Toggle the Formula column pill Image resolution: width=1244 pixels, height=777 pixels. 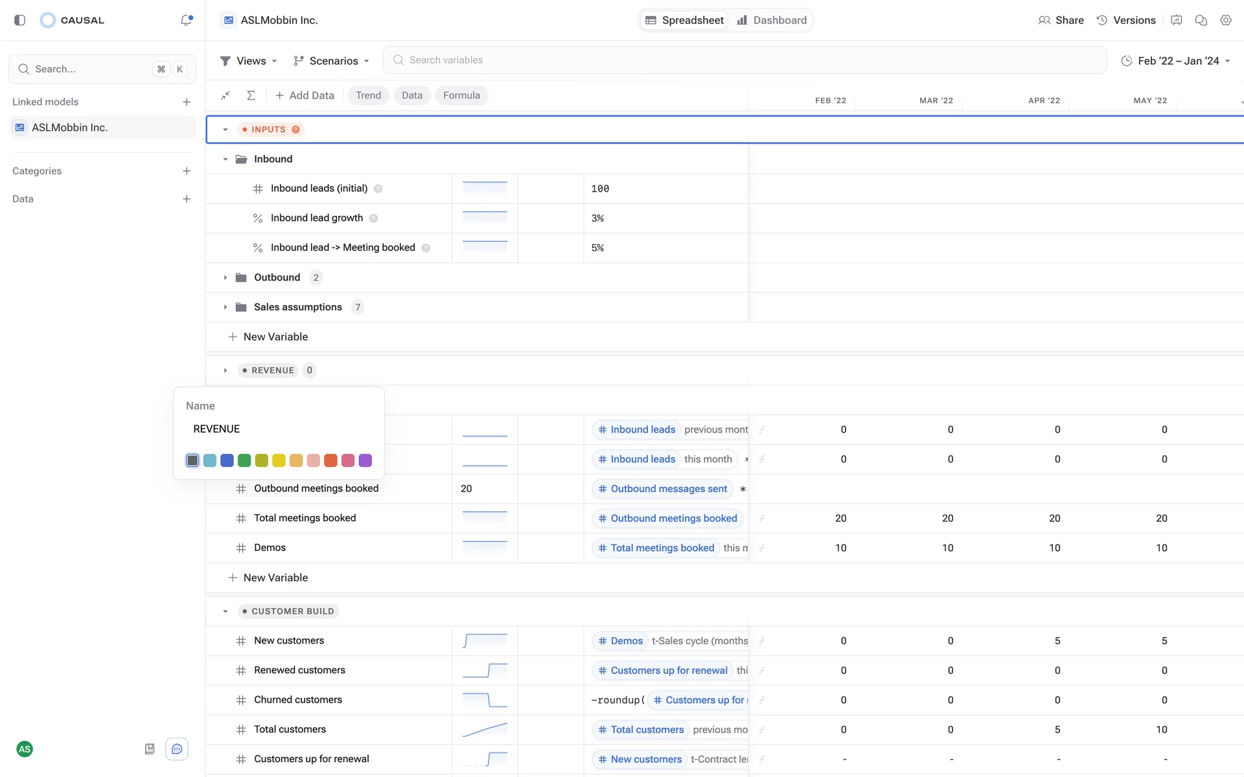461,95
